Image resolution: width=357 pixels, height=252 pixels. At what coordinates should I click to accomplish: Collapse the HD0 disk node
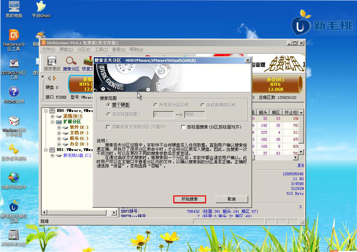(46, 111)
